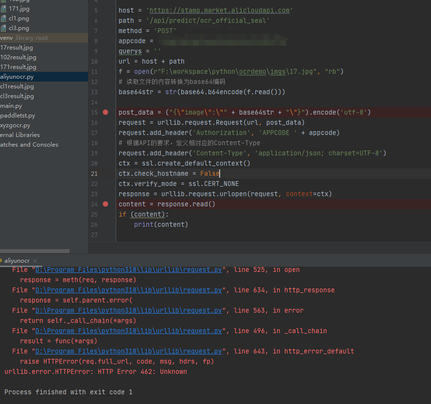Open paddletst.py in the project tree
Screen dimensions: 431x404
(17, 116)
